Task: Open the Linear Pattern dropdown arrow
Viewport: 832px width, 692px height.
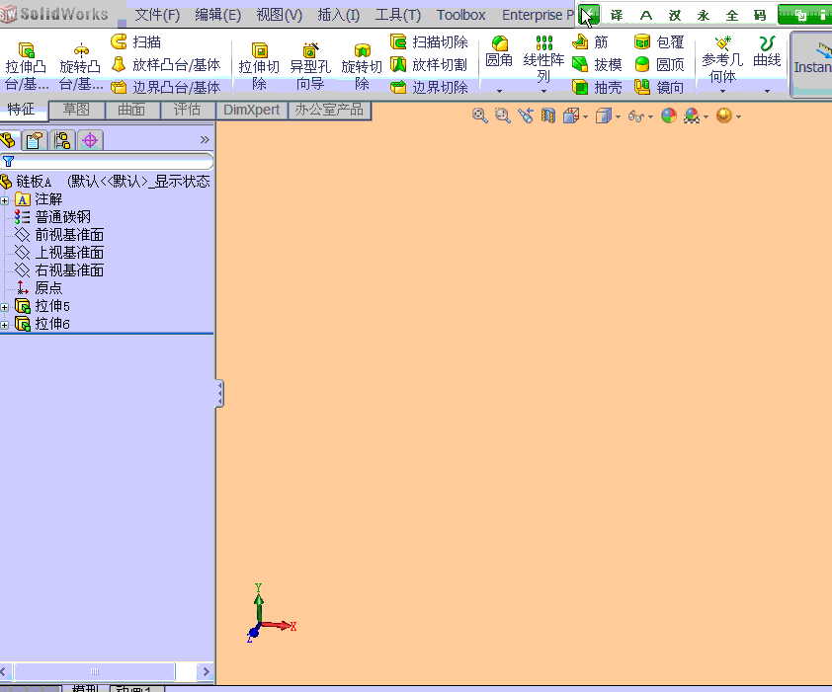Action: click(543, 91)
